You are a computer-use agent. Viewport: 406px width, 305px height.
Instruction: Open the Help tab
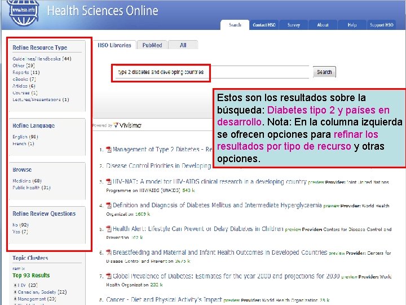tap(352, 25)
